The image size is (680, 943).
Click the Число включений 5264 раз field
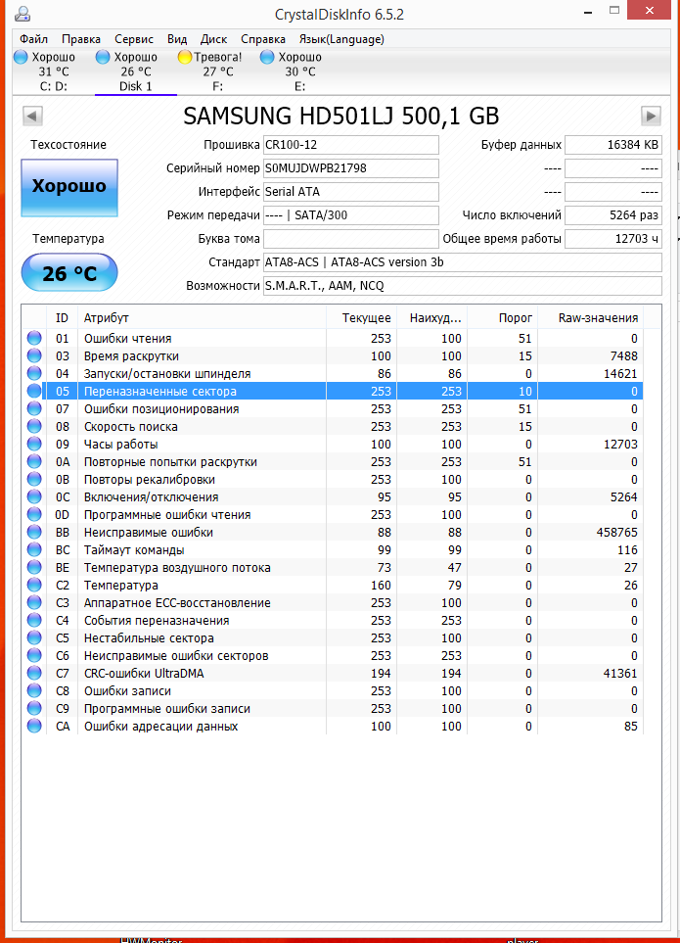tap(613, 215)
